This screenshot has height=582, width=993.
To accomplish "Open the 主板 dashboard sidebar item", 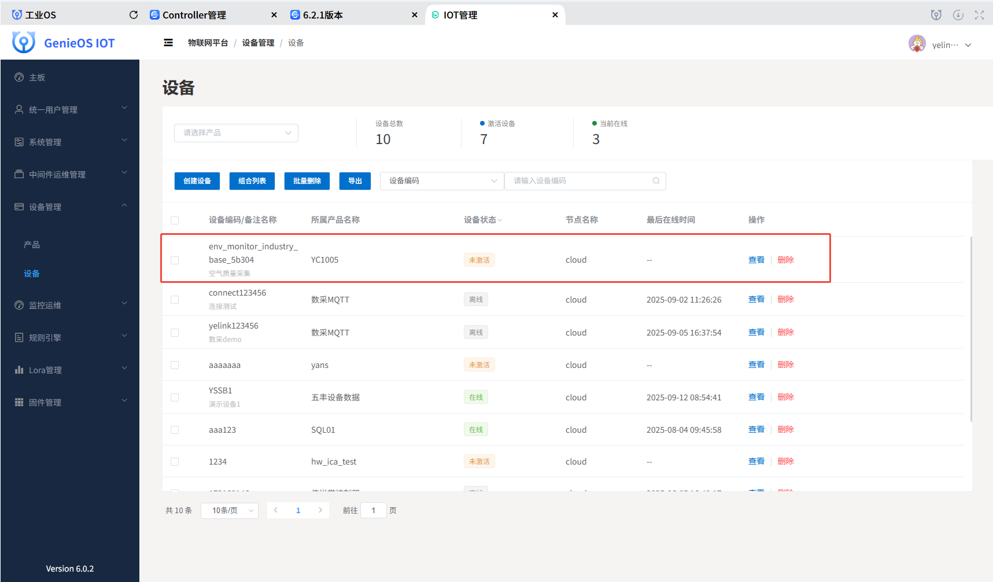I will tap(37, 78).
